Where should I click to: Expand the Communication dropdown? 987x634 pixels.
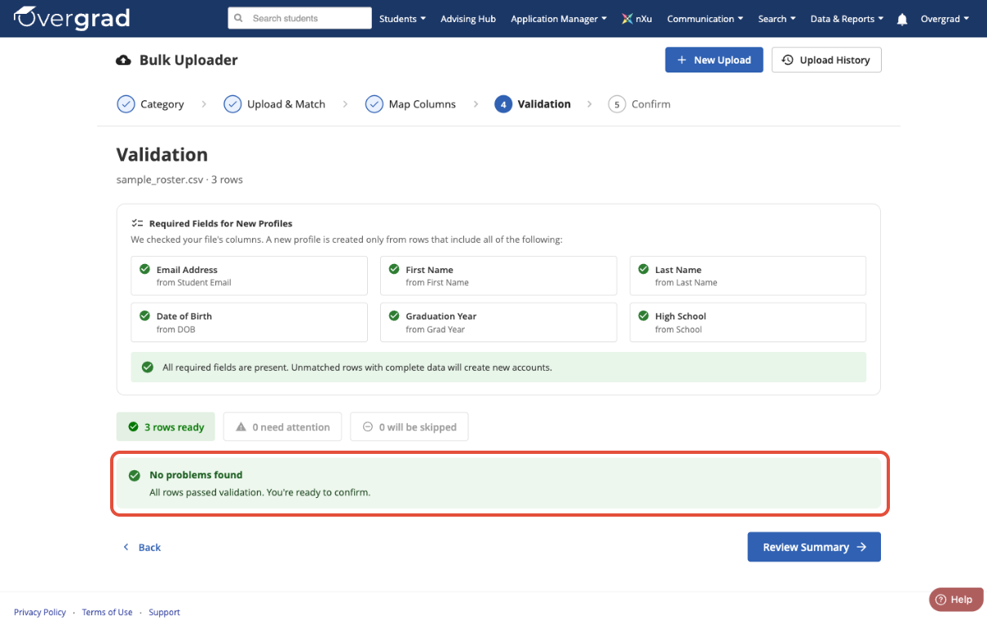705,19
